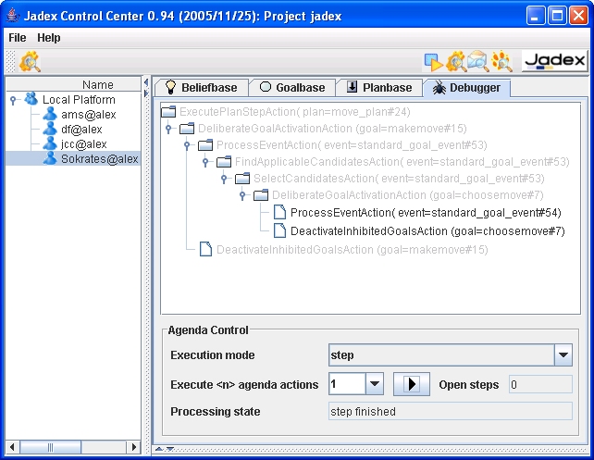The height and width of the screenshot is (460, 594).
Task: Switch to the Beliefbase tab
Action: coord(202,88)
